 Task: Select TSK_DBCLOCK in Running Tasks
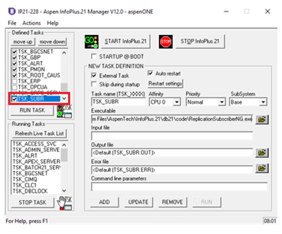click(30, 191)
